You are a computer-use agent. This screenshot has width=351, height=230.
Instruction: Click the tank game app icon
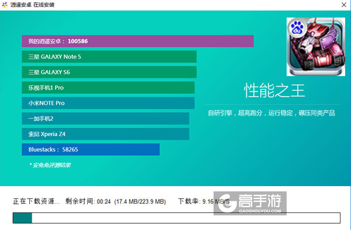click(x=316, y=47)
